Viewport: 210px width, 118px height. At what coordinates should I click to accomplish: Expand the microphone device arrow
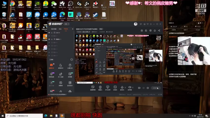[x=125, y=88]
